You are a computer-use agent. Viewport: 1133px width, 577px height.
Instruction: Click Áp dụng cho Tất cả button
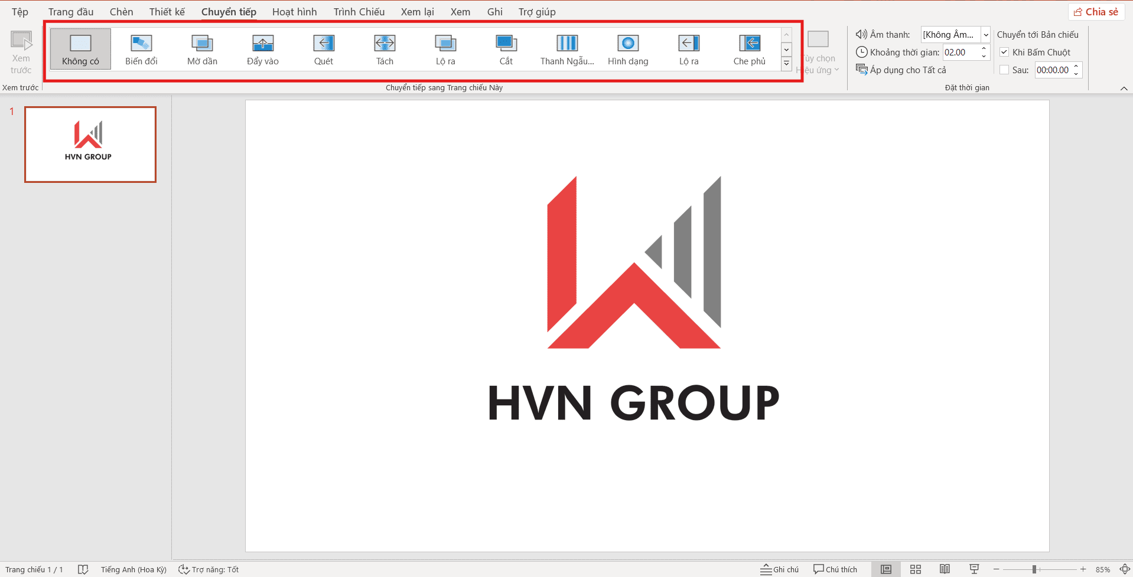pyautogui.click(x=901, y=70)
